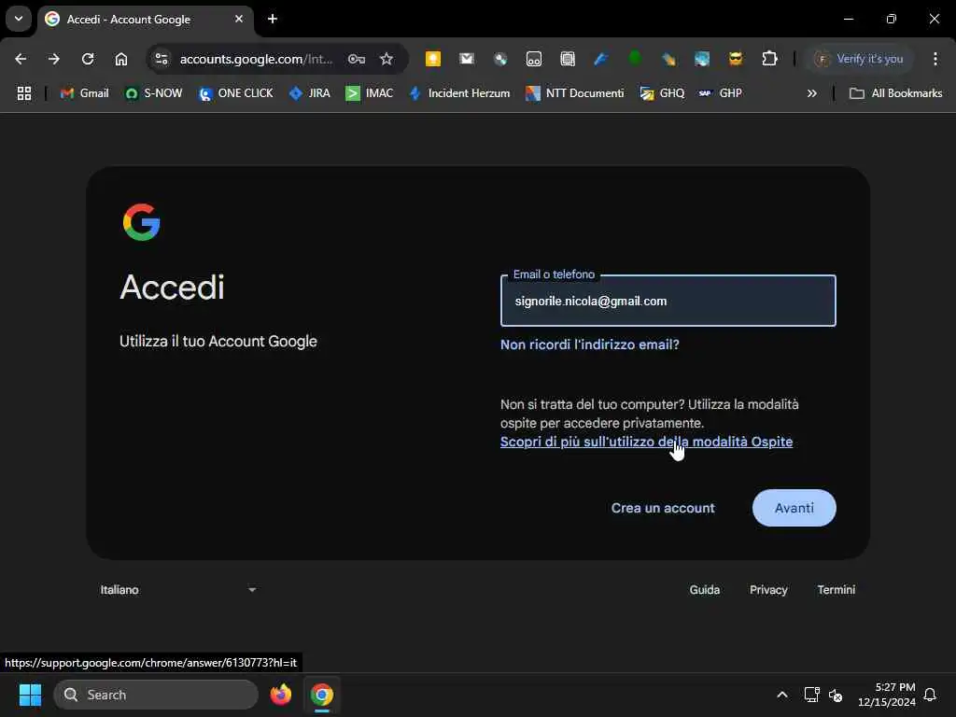Image resolution: width=956 pixels, height=717 pixels.
Task: Open the NTT Documenti bookmark
Action: [575, 93]
